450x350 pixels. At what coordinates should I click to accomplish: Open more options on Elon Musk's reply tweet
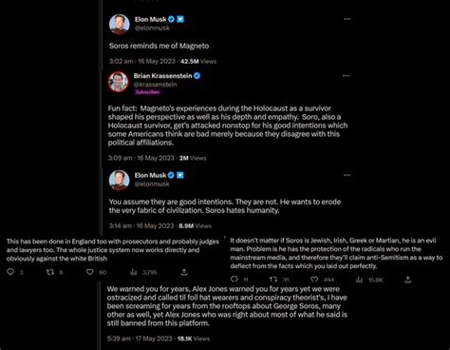tap(347, 175)
